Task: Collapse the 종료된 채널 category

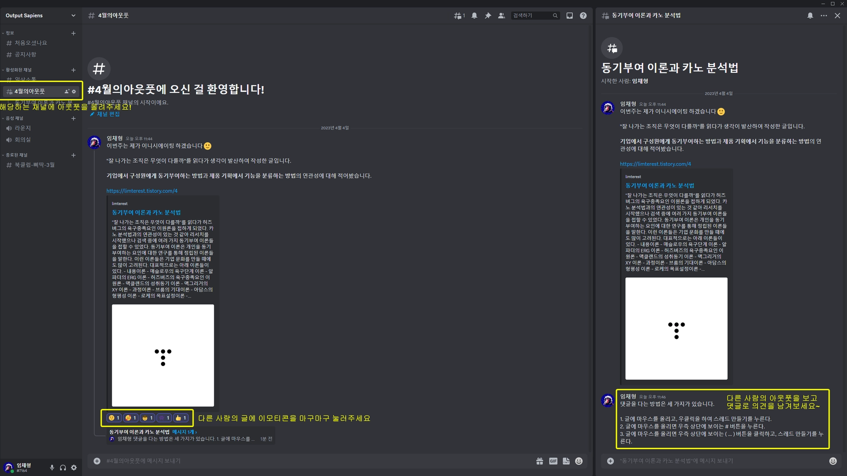Action: (16, 155)
